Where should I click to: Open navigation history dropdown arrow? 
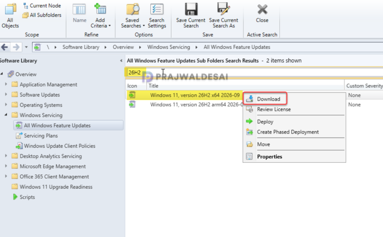(x=26, y=47)
